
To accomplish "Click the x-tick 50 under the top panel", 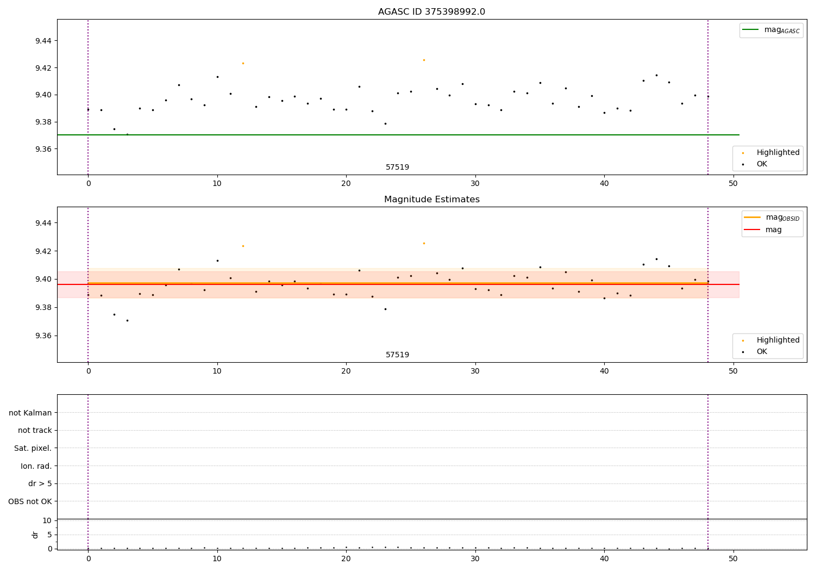I will (x=733, y=184).
